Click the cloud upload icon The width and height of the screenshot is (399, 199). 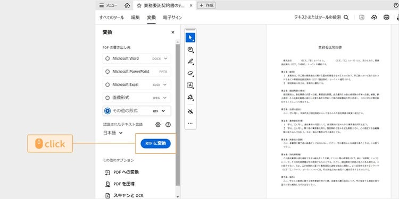[374, 18]
